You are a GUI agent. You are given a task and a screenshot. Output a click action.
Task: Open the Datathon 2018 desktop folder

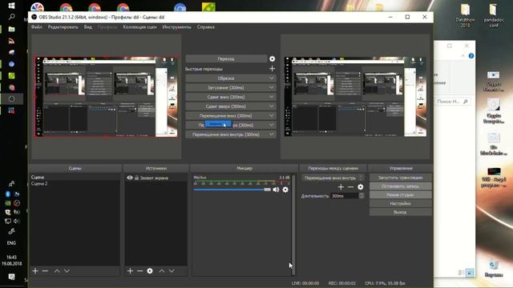pyautogui.click(x=465, y=15)
